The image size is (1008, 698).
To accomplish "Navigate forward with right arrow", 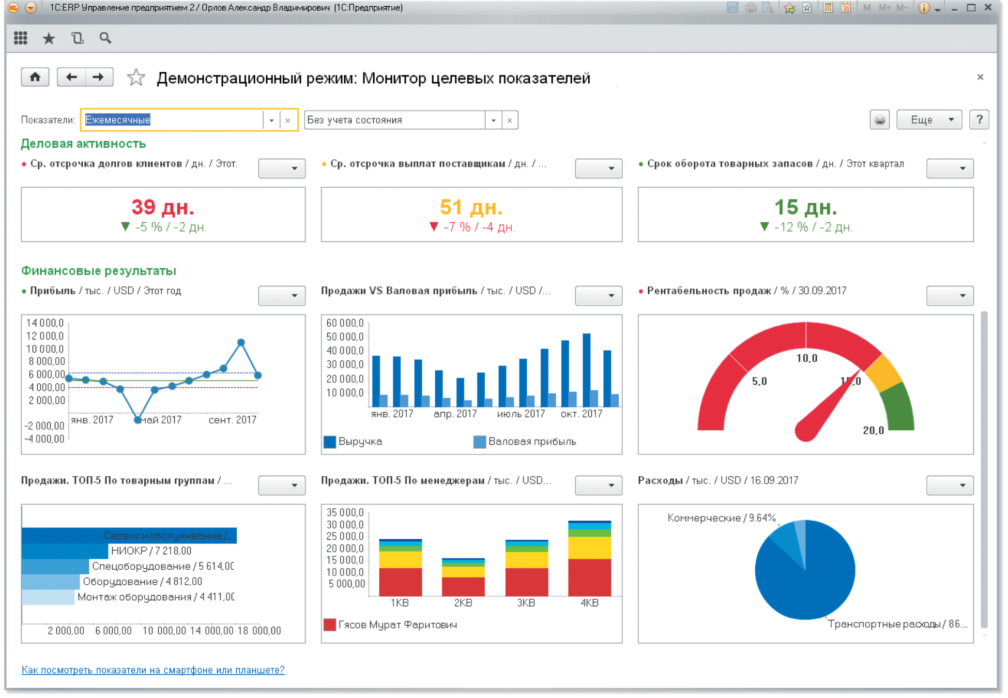I will click(x=98, y=78).
